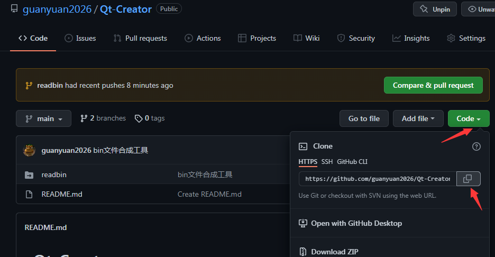Open the 'Create README.md' commit message
Screen dimensions: 495x257
(209, 194)
